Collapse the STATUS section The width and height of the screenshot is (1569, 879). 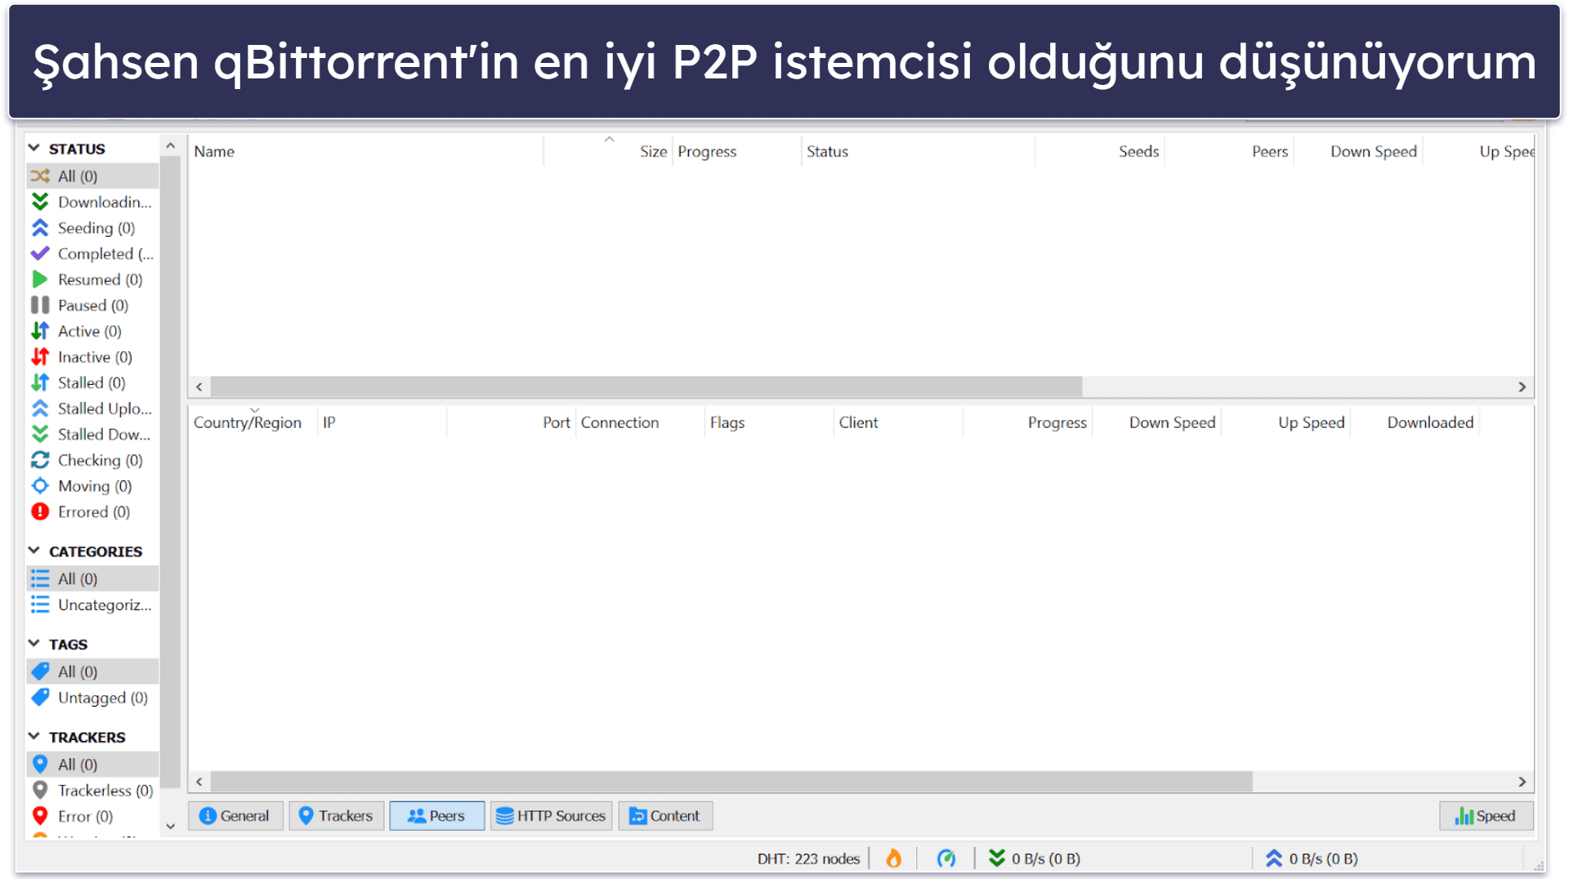tap(34, 148)
